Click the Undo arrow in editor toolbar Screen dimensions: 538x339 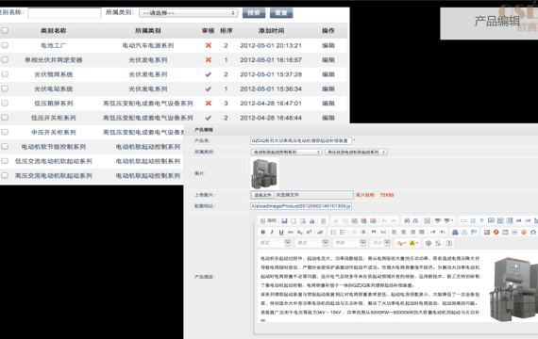(384, 221)
